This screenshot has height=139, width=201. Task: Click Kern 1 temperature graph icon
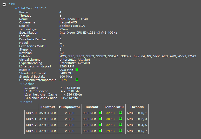coord(120,119)
